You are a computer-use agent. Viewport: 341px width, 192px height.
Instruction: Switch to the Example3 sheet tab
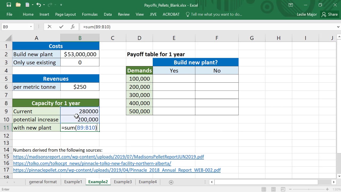coord(123,182)
